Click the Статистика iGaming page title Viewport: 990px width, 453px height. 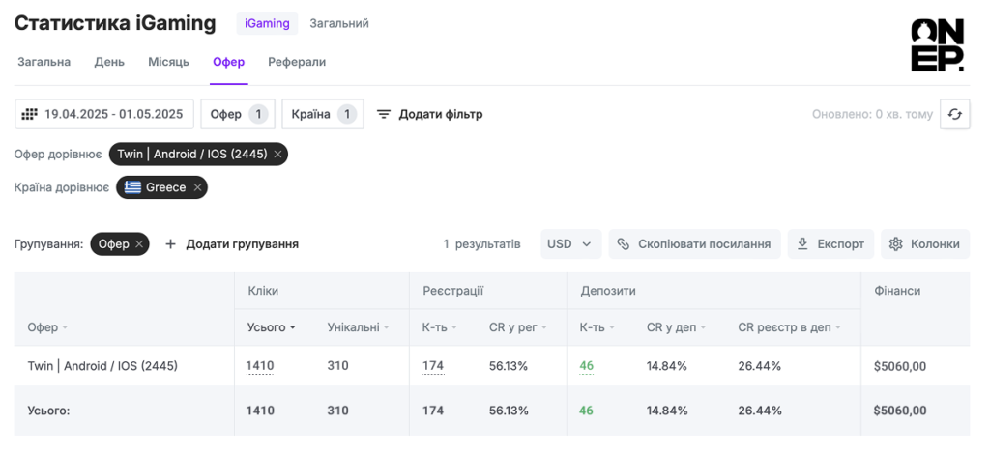tap(115, 23)
